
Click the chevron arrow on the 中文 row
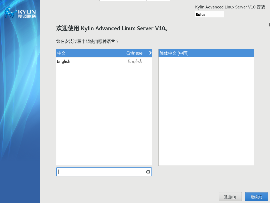[150, 53]
